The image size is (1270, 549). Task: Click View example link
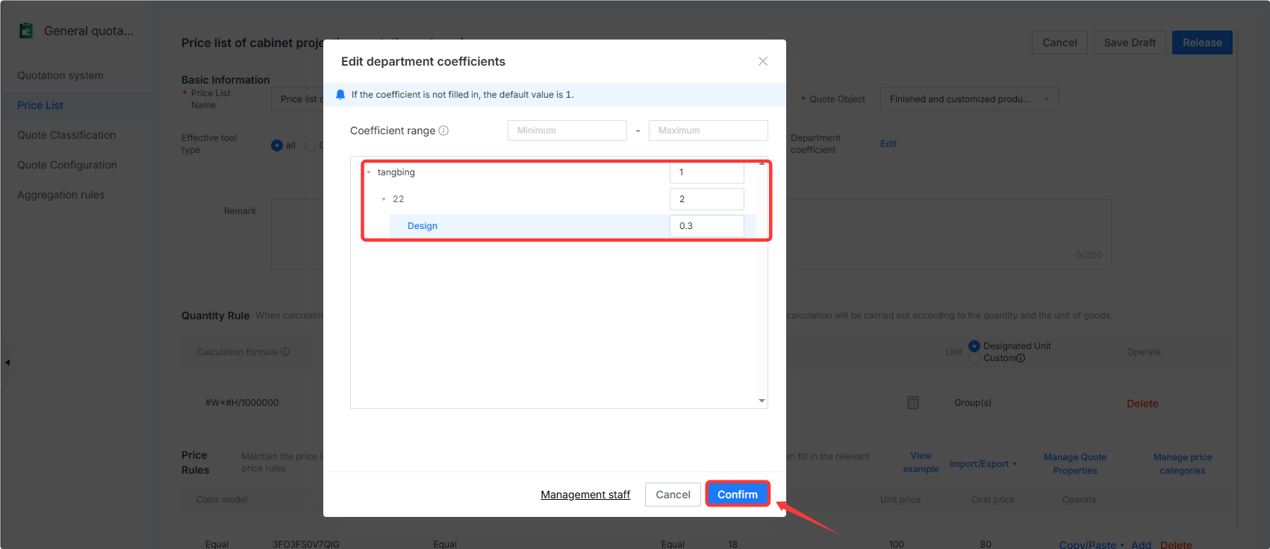click(921, 462)
